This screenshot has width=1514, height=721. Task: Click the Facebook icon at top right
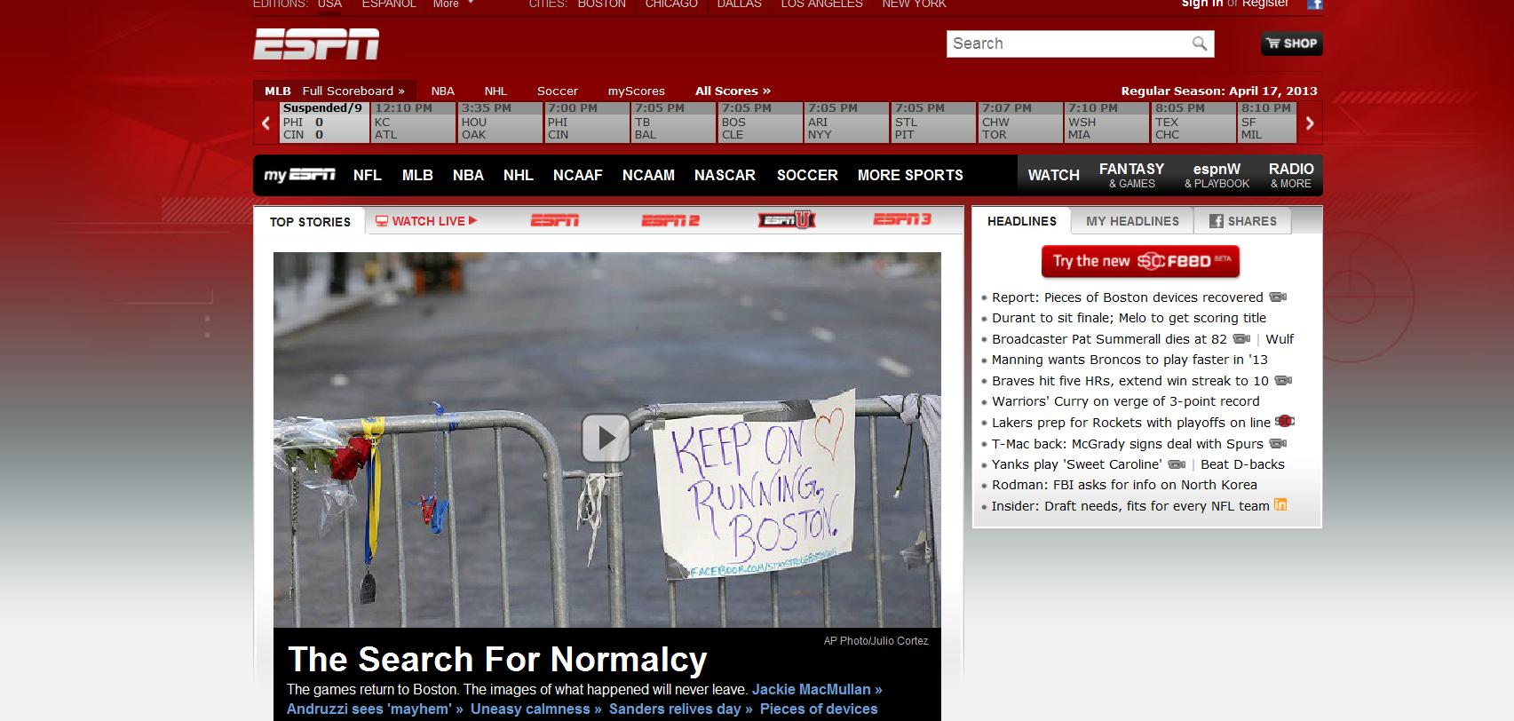(x=1315, y=4)
